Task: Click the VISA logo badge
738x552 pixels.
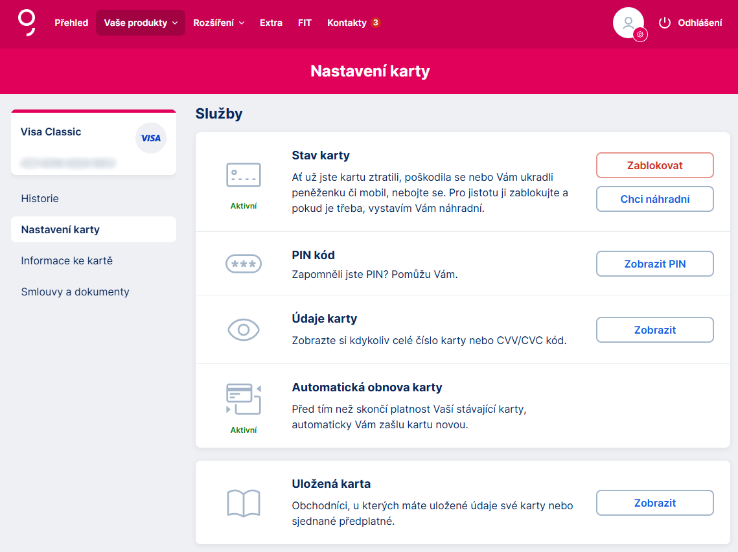Action: (151, 138)
